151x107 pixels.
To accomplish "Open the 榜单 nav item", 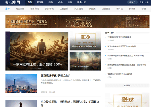I will (51, 2).
